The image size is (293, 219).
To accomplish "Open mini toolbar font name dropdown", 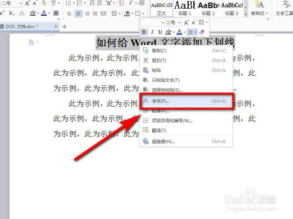I will tap(163, 23).
